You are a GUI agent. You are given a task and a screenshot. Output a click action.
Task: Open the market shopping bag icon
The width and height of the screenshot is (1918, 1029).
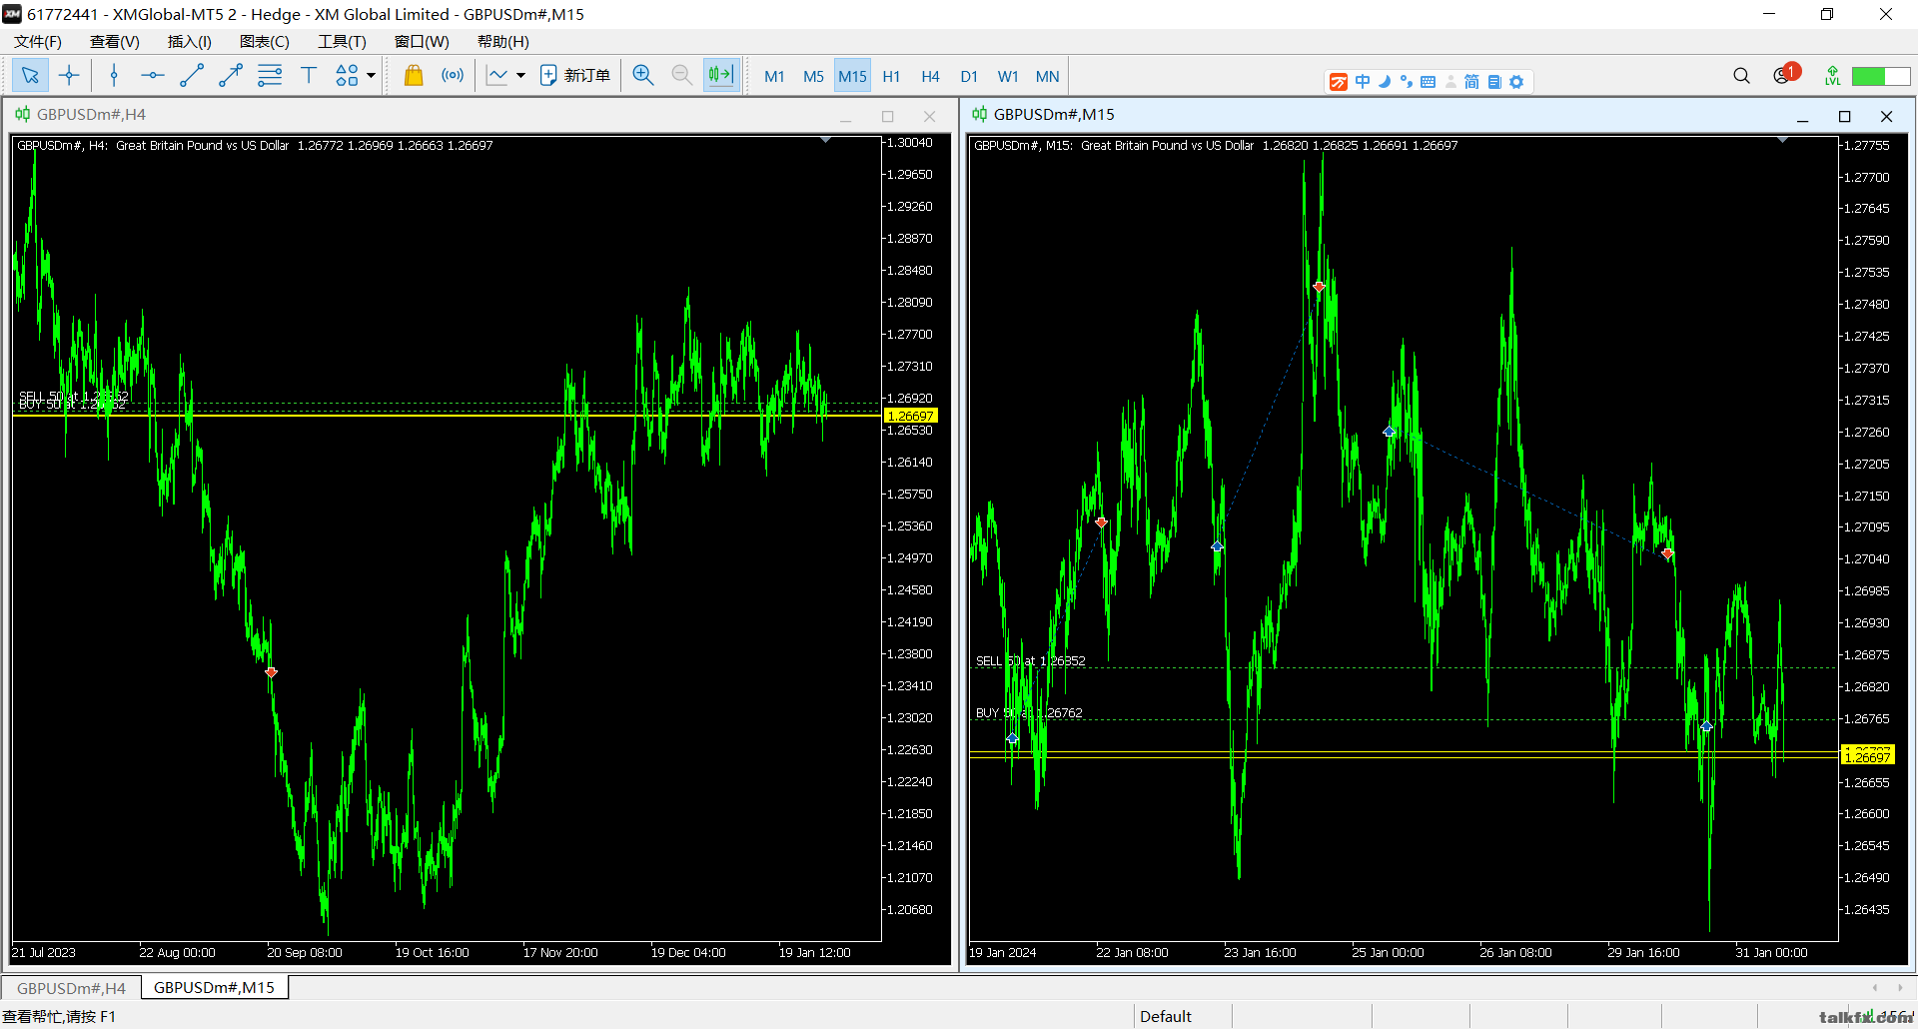pyautogui.click(x=414, y=76)
